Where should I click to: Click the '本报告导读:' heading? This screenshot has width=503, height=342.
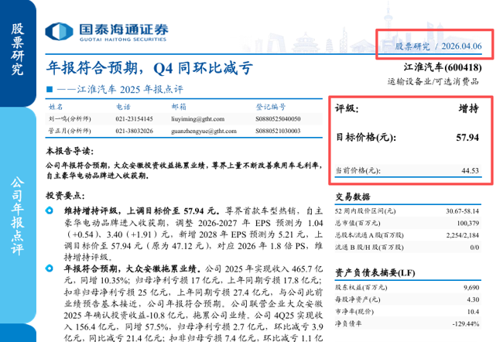pos(70,151)
